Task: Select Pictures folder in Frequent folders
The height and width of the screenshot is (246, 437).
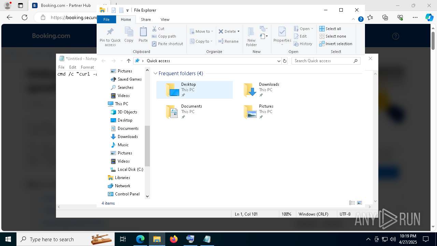Action: click(272, 112)
